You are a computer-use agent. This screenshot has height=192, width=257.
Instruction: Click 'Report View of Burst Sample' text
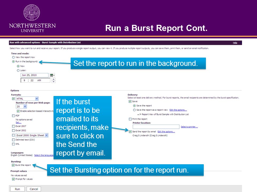pos(165,114)
